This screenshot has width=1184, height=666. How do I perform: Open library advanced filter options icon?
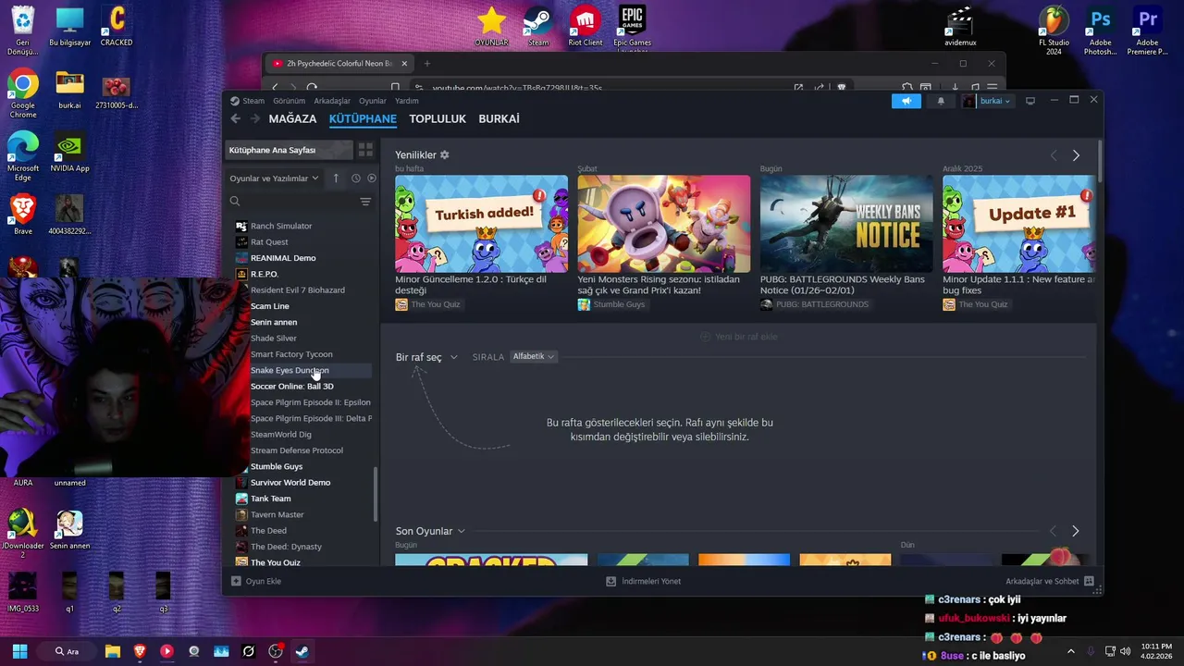365,201
